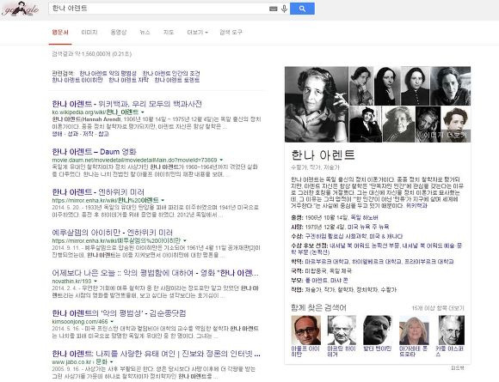Viewport: 499px width, 382px height.
Task: Open 마르부르크 대학교 education link
Action: click(x=327, y=262)
